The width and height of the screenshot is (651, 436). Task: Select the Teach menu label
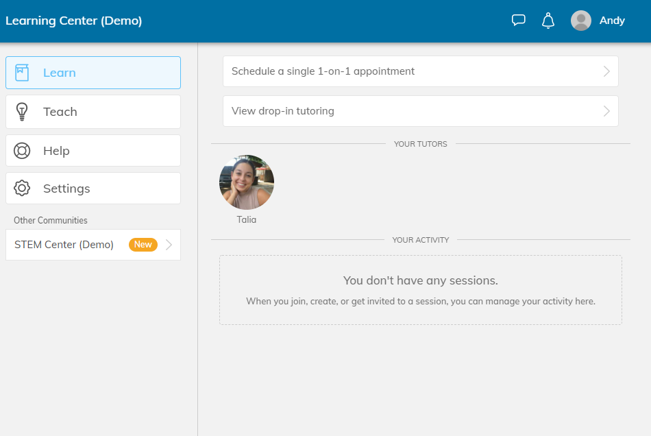pos(60,112)
